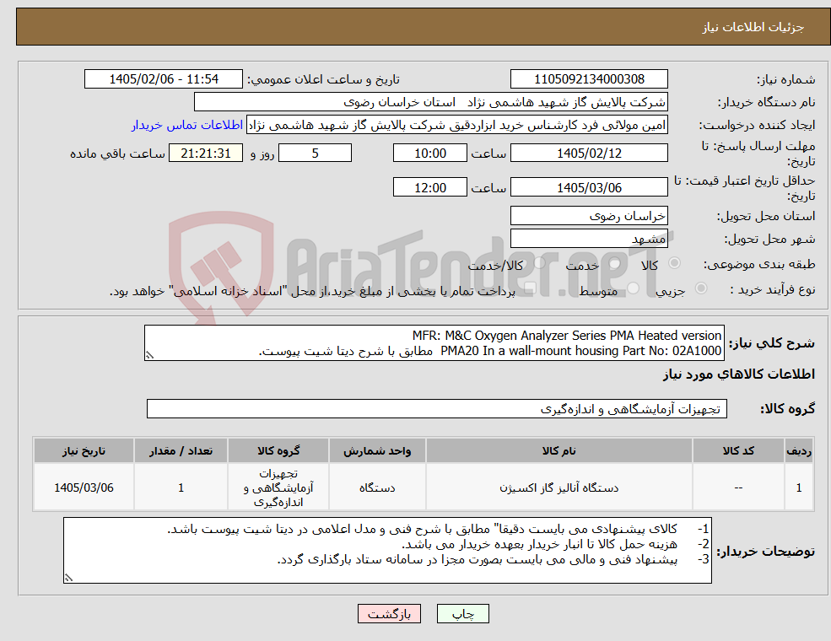Click the announcement date 1405/02/06 - 11:54 field
Image resolution: width=831 pixels, height=641 pixels.
pos(163,79)
